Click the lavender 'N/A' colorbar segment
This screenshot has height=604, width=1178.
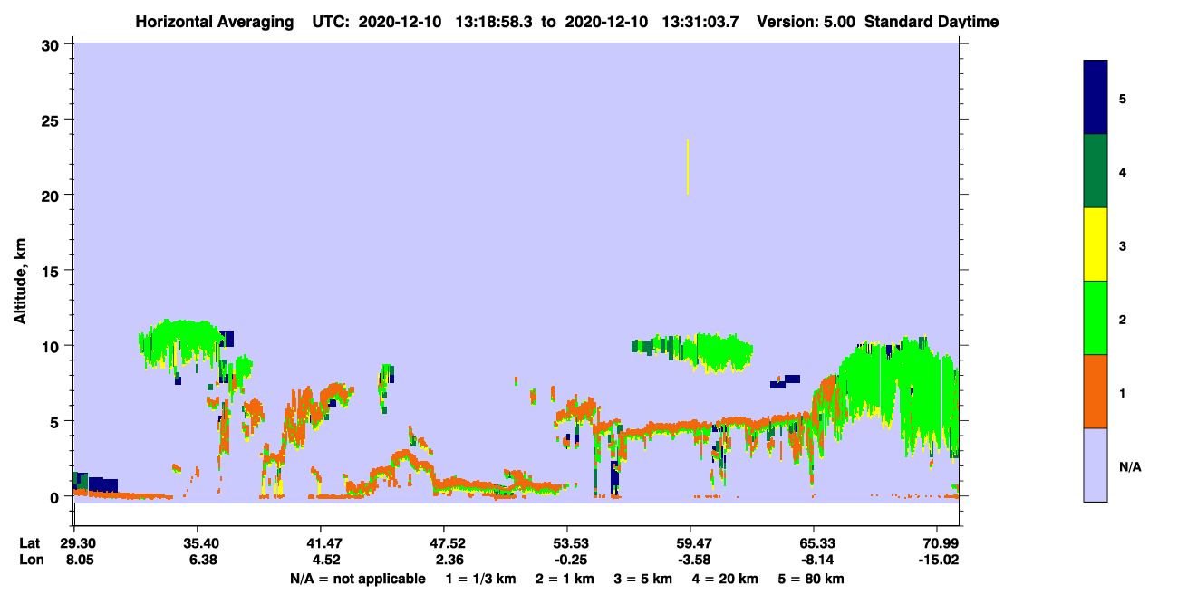[x=1096, y=465]
